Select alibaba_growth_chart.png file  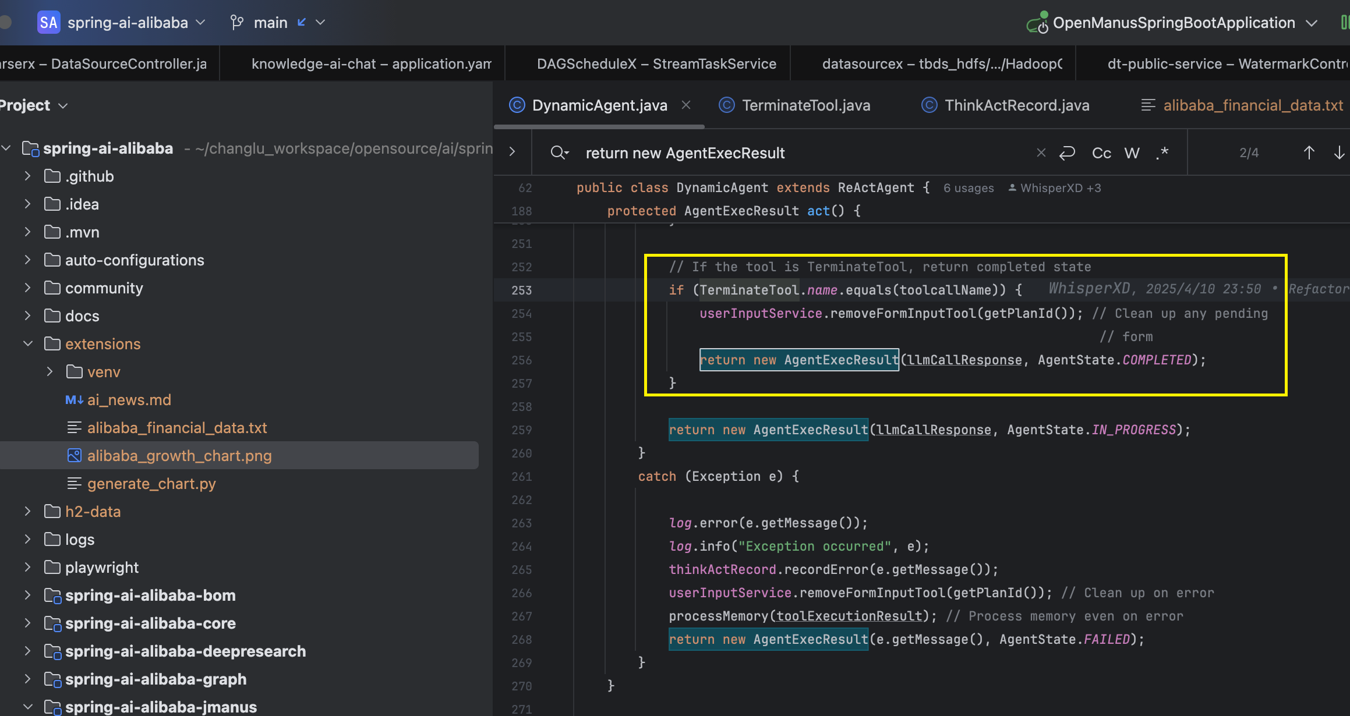[x=179, y=456]
